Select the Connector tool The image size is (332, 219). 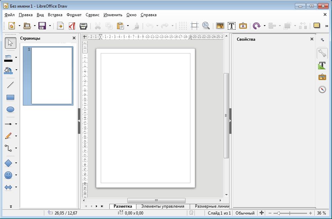click(x=8, y=148)
